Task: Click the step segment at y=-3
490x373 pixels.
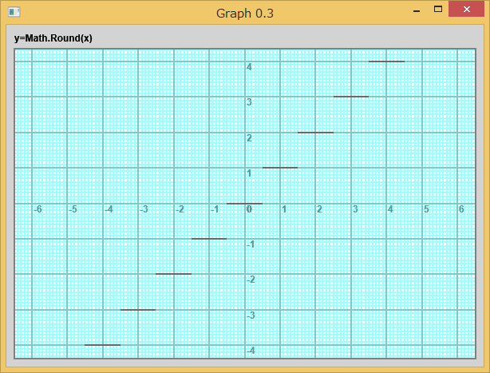Action: tap(138, 310)
